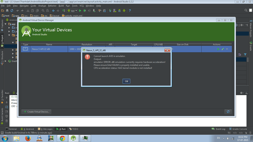Open the Build menu
The width and height of the screenshot is (253, 142).
(61, 6)
